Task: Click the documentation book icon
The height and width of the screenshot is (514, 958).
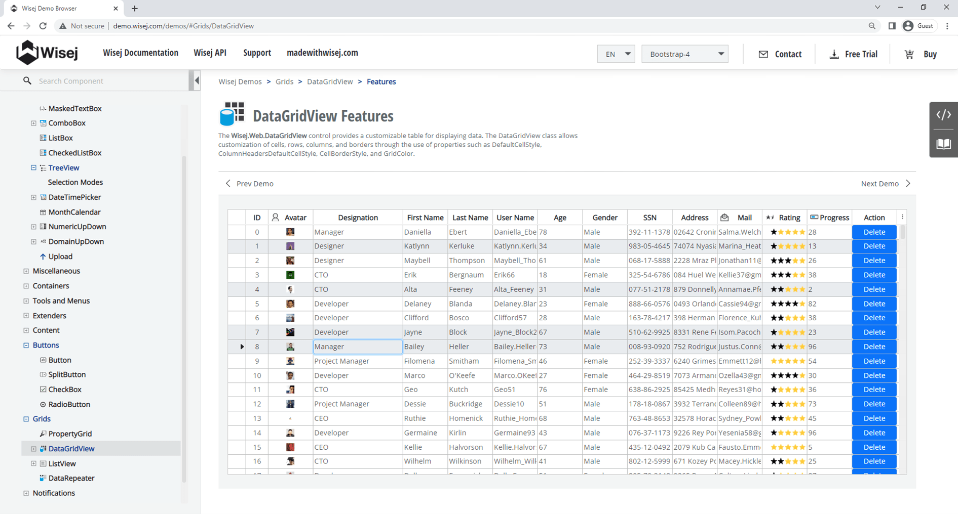Action: click(943, 144)
